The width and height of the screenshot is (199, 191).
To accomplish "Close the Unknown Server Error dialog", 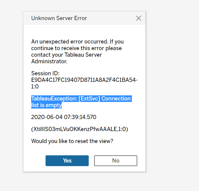I will (138, 18).
